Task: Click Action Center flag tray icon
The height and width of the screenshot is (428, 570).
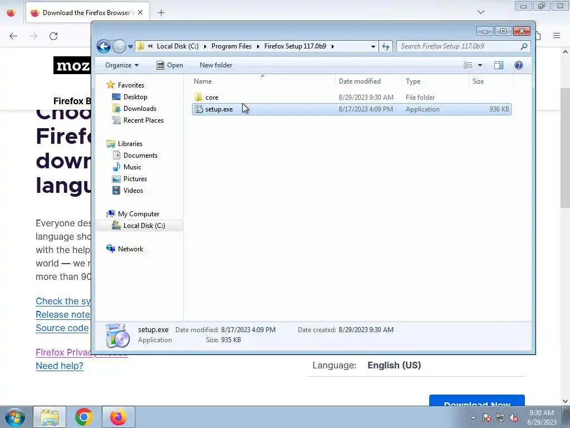Action: pos(487,418)
